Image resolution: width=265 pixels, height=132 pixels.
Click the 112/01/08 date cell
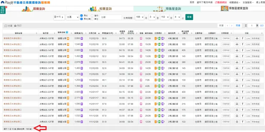tap(93, 110)
